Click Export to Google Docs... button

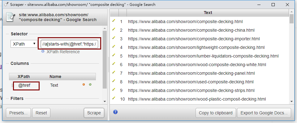pos(264,113)
